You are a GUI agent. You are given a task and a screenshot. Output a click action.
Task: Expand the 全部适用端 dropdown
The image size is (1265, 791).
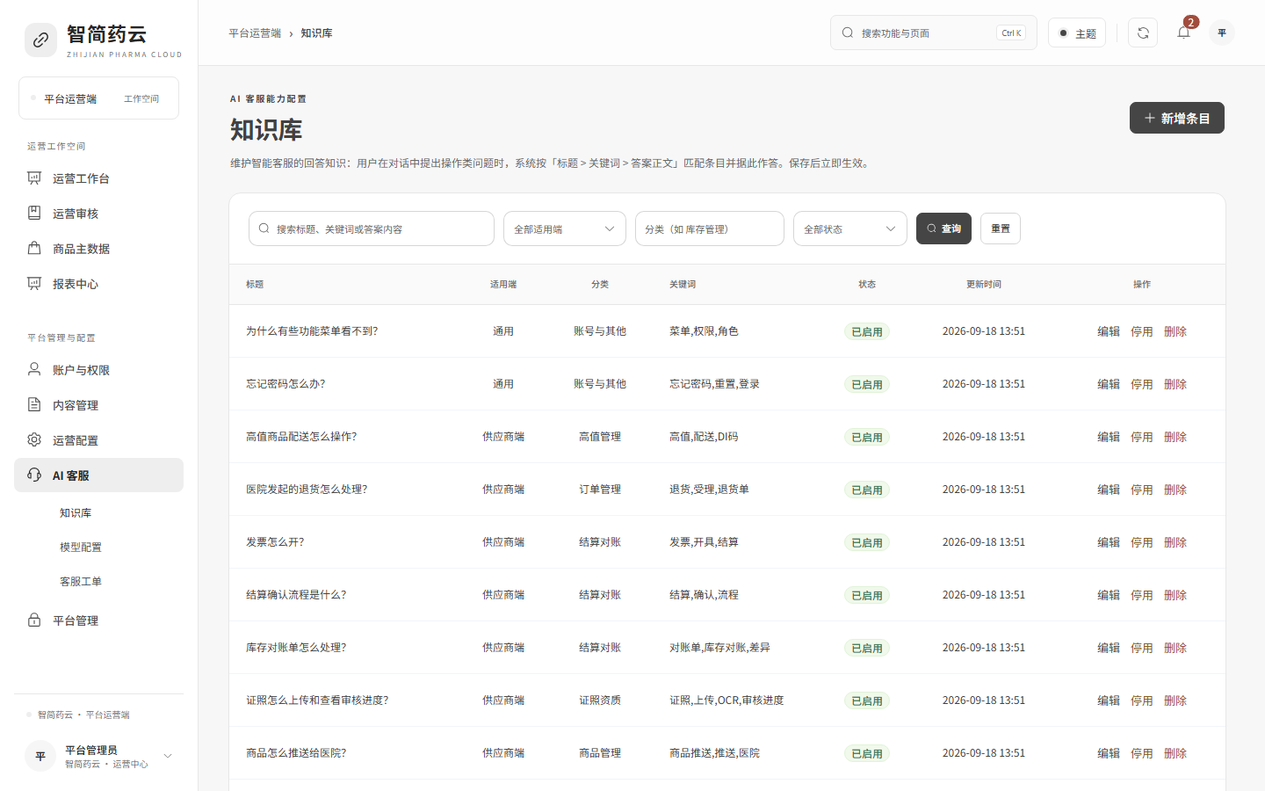(x=565, y=229)
